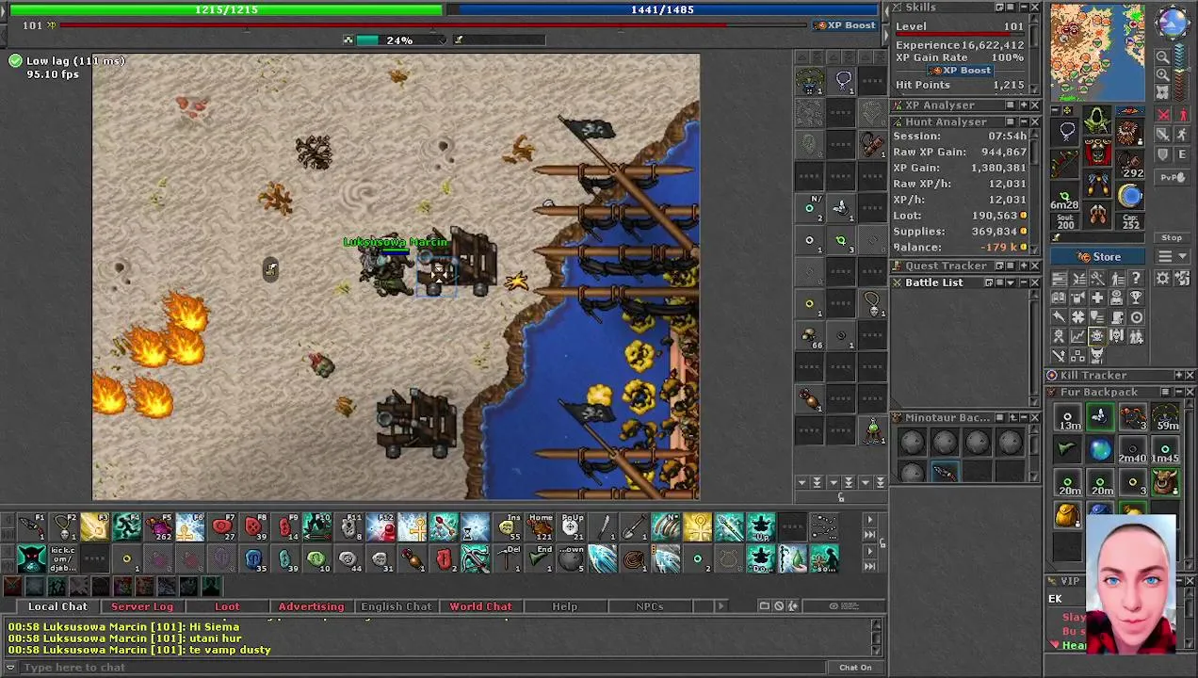Open the sidebar menu dropdown below Stop
The image size is (1198, 678).
pos(1172,257)
